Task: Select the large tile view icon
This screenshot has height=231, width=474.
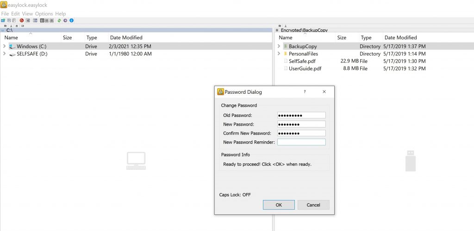Action: 52,20
